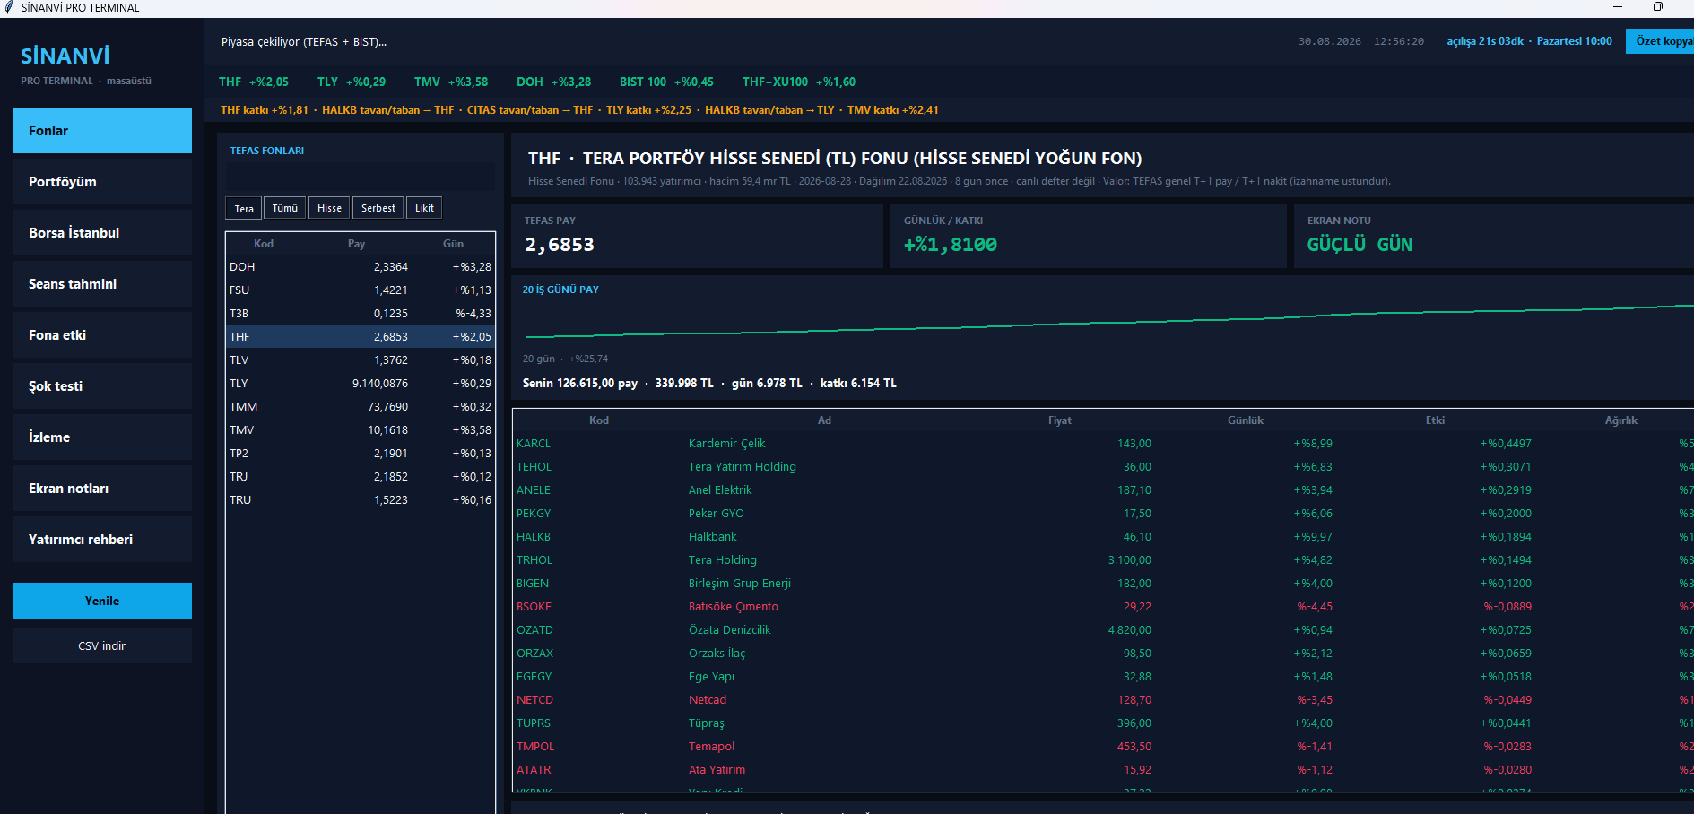Select the Serbest fund filter

tap(378, 208)
